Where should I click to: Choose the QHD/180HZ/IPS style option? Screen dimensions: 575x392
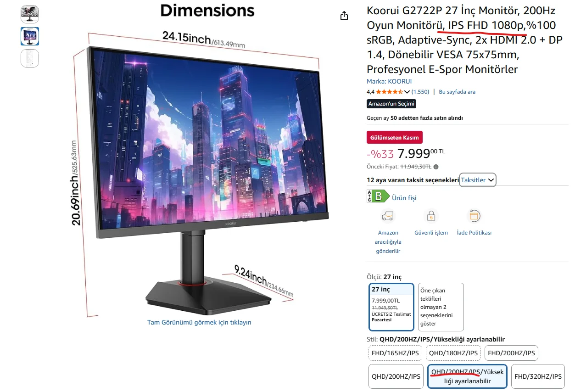453,353
